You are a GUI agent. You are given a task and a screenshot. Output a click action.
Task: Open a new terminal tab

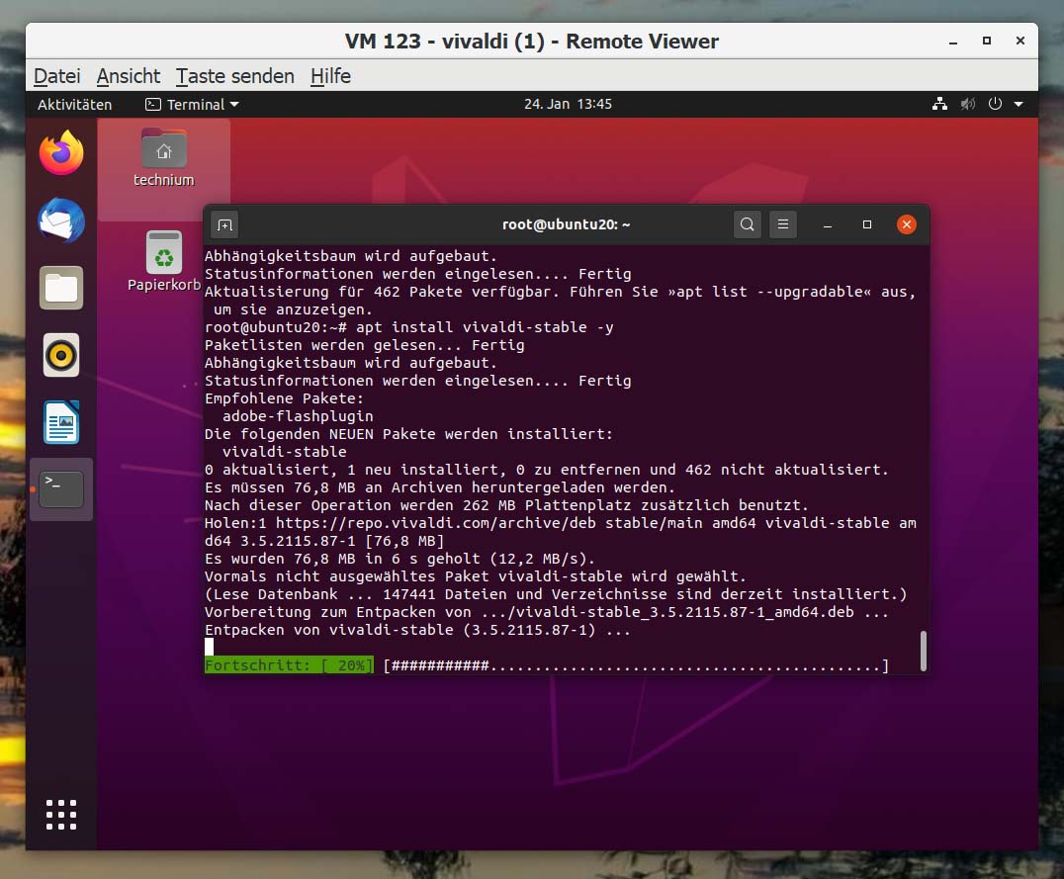point(224,224)
